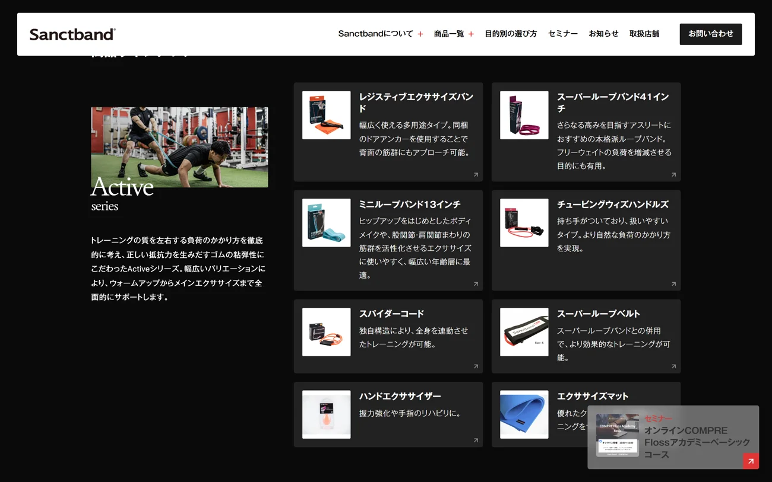
Task: Click description 握力強化や手指のリハビリに。
Action: [410, 413]
